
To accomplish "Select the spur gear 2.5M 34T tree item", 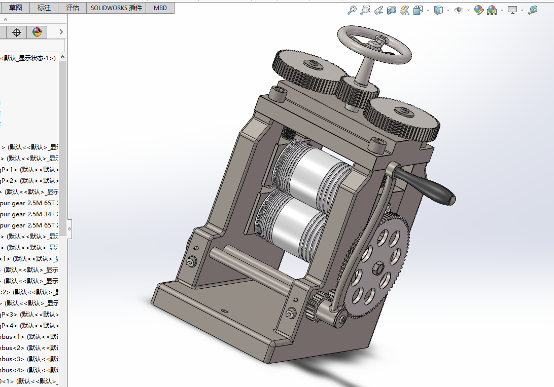I will [x=29, y=214].
